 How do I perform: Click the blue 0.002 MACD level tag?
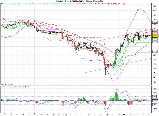click(x=155, y=97)
